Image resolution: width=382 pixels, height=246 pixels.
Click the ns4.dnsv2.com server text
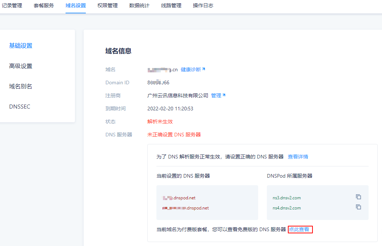(x=287, y=208)
